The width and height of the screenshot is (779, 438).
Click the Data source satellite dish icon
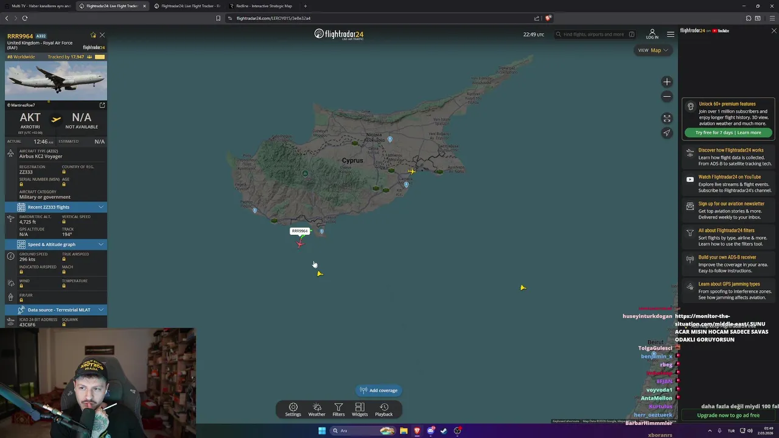(x=21, y=310)
